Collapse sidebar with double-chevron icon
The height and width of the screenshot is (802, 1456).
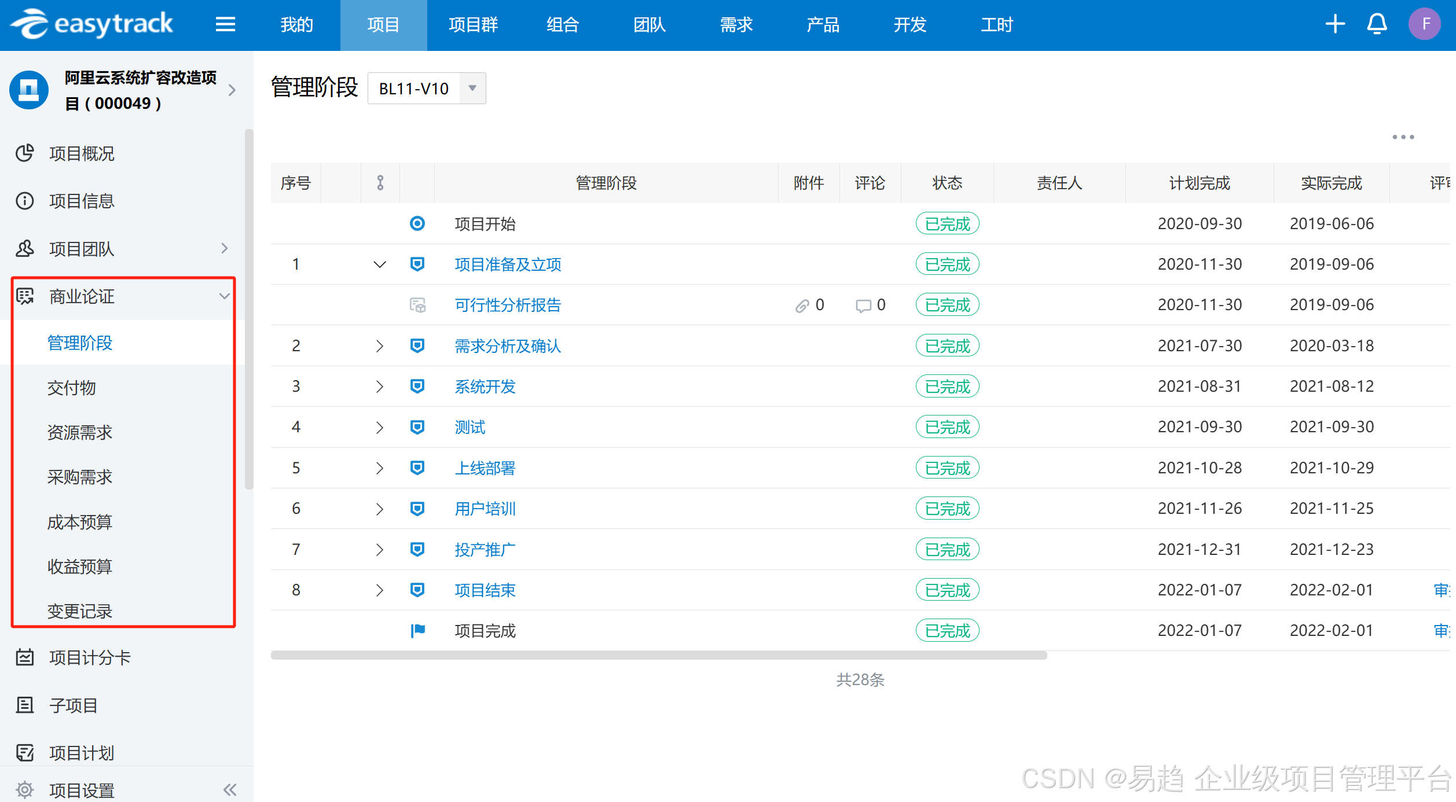(230, 790)
